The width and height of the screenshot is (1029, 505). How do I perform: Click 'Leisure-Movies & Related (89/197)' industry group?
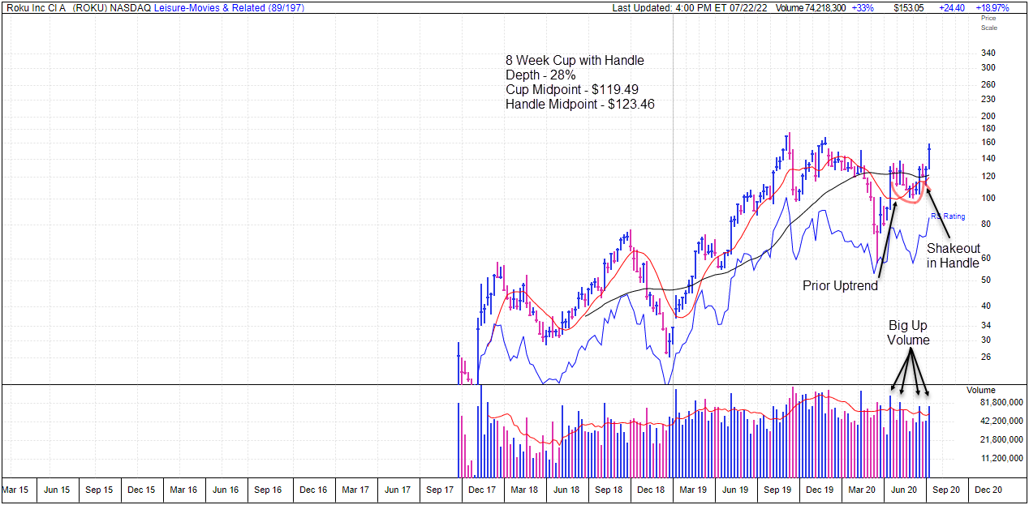229,7
